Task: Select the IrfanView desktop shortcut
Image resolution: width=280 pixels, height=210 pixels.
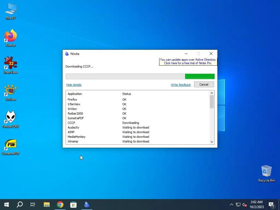Action: click(x=11, y=65)
